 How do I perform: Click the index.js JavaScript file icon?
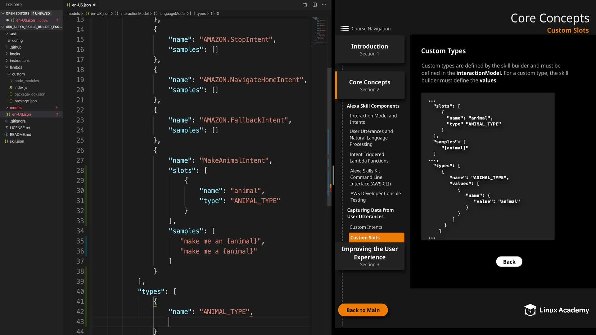click(x=11, y=87)
